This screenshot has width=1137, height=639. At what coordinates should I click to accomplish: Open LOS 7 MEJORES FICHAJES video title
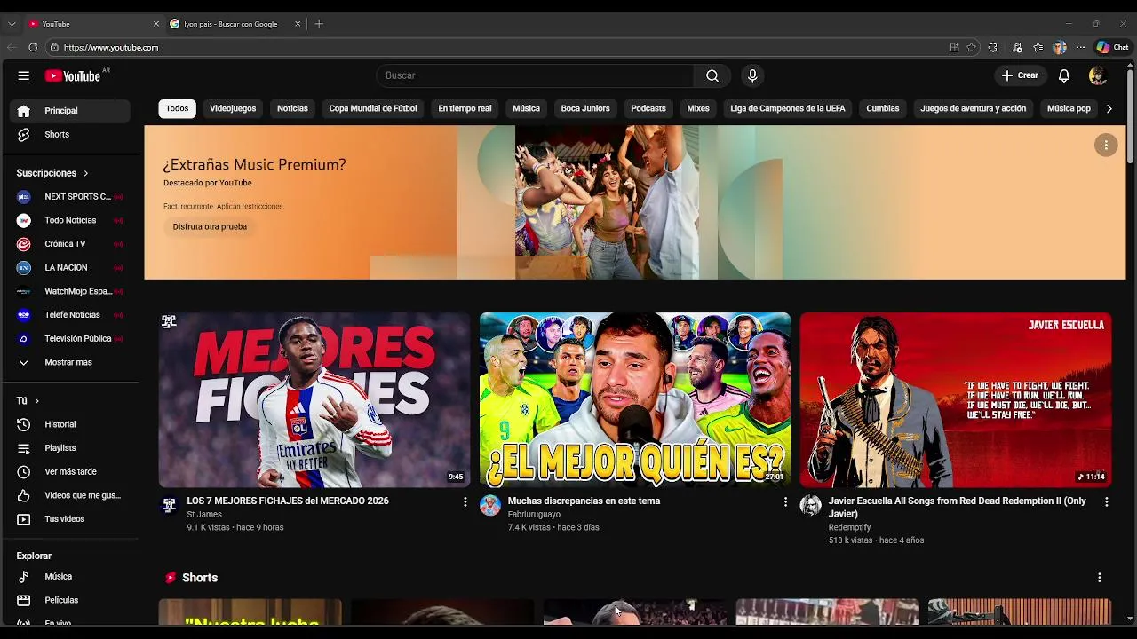[x=288, y=501]
